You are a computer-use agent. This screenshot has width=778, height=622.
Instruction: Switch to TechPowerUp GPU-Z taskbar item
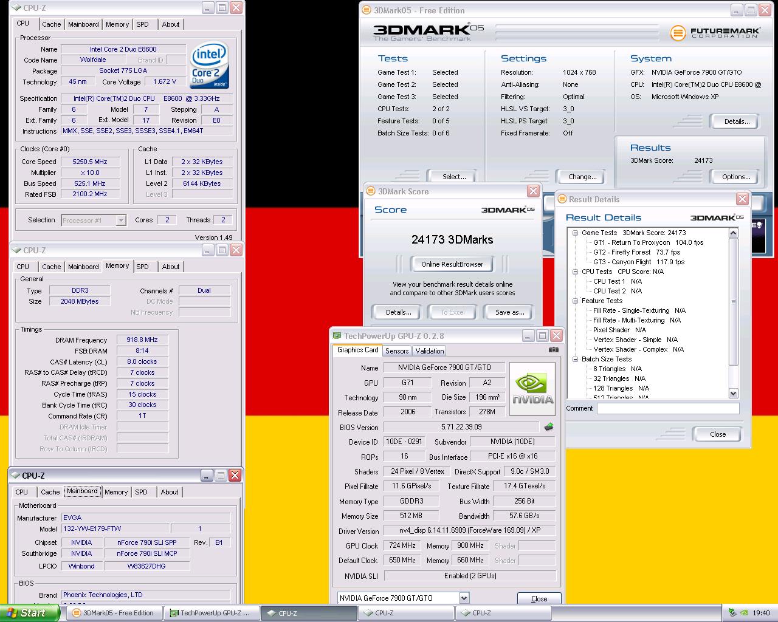coord(212,613)
